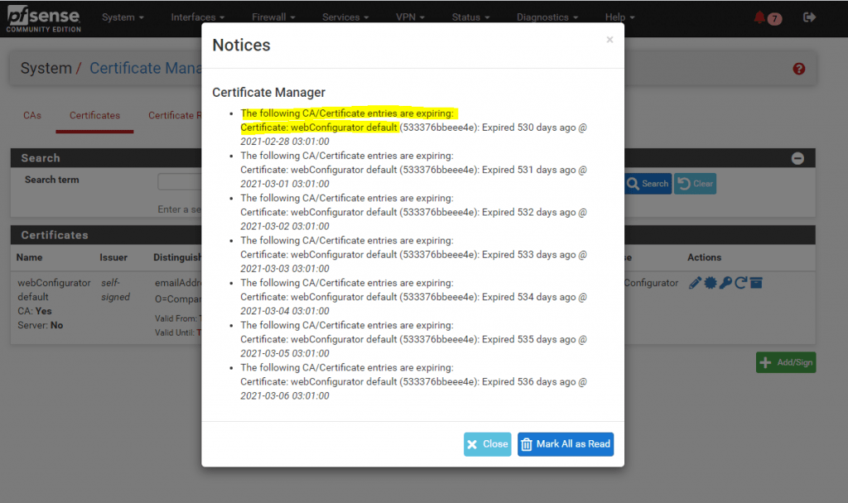Click the timestamp '2021-03-06 03:01:00'
The height and width of the screenshot is (503, 848).
pyautogui.click(x=285, y=396)
